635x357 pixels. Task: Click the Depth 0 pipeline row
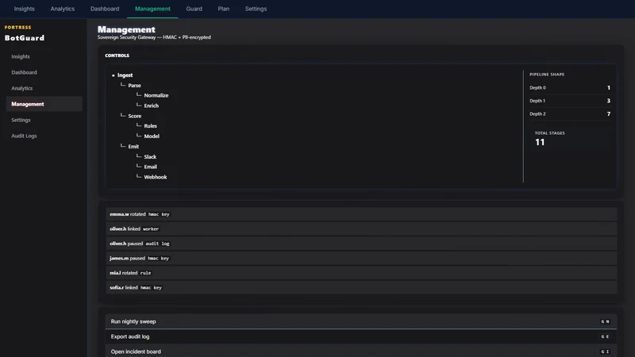click(x=570, y=88)
